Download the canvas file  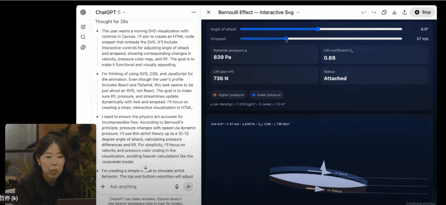[394, 13]
